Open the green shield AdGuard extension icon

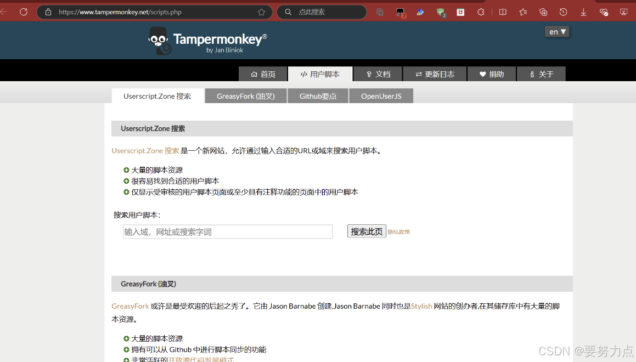click(441, 13)
